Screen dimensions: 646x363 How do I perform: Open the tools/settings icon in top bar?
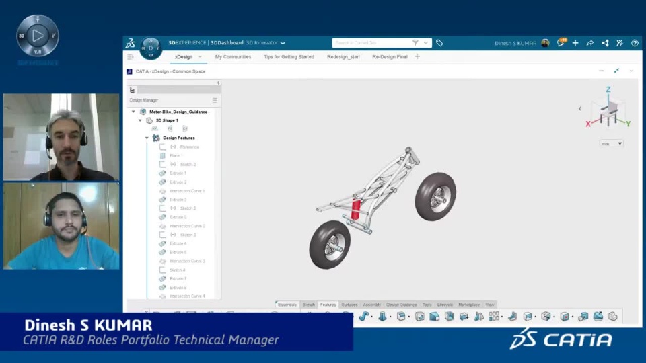coord(620,43)
